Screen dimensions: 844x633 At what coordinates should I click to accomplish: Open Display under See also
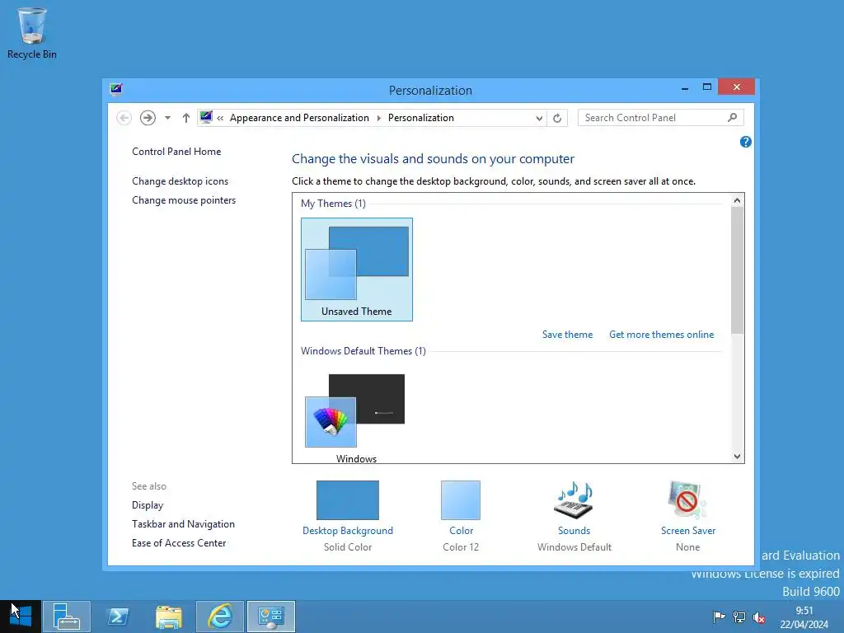click(148, 505)
